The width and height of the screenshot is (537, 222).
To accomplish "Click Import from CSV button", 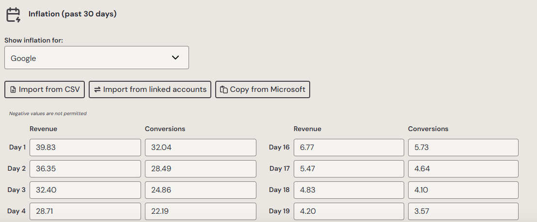I will pyautogui.click(x=45, y=89).
